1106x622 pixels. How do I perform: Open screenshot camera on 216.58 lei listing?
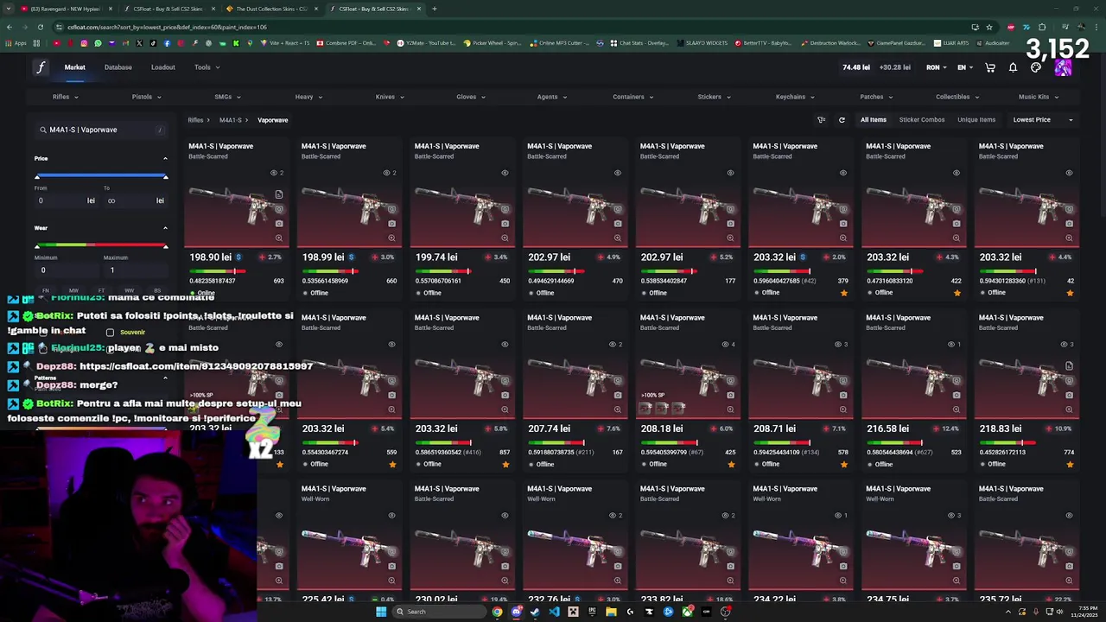coord(956,395)
